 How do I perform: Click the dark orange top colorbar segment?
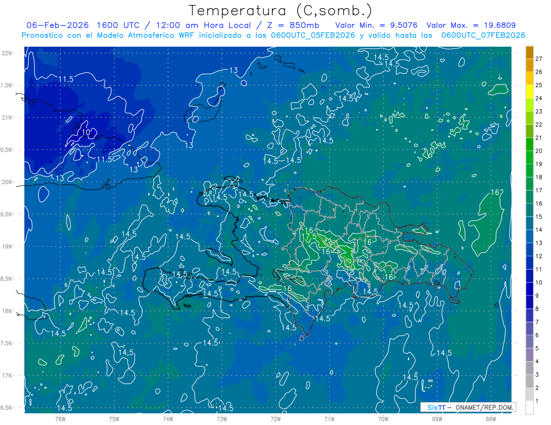tap(529, 52)
